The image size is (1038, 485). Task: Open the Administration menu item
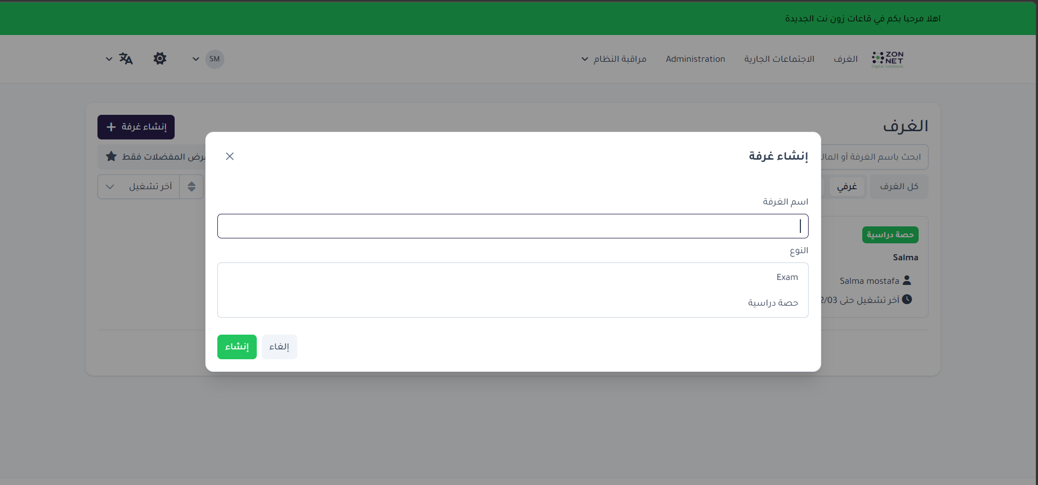click(695, 59)
